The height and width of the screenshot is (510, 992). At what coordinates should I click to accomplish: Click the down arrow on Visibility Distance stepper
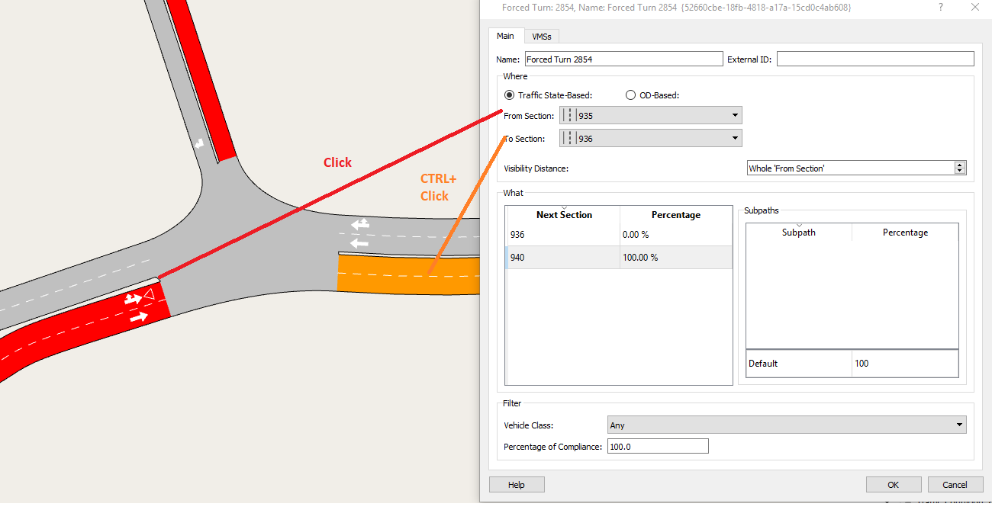[x=960, y=171]
